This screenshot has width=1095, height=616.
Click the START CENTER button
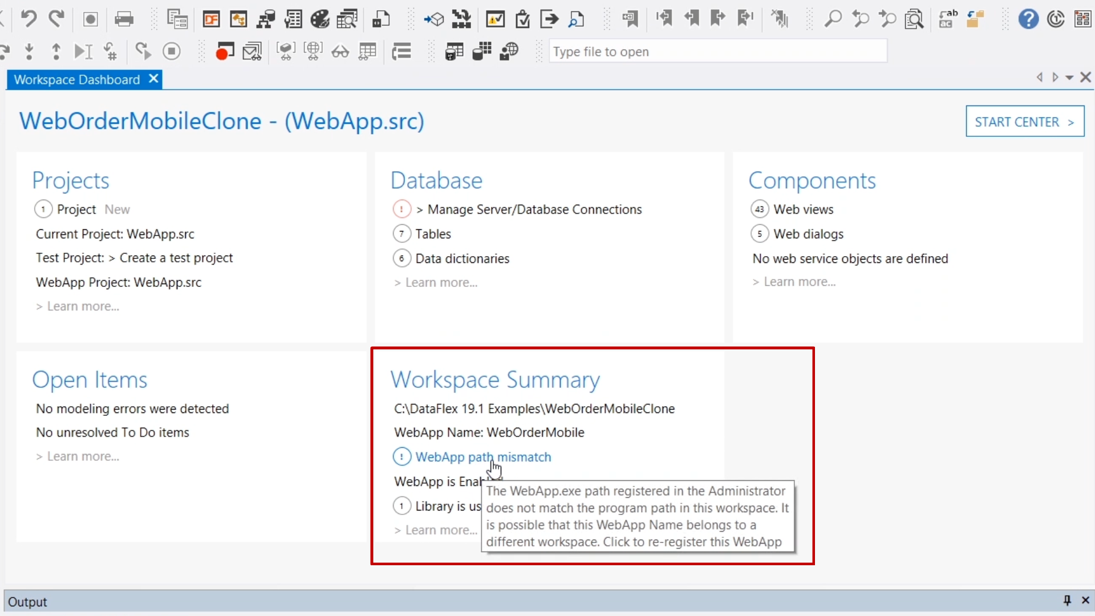(x=1024, y=121)
